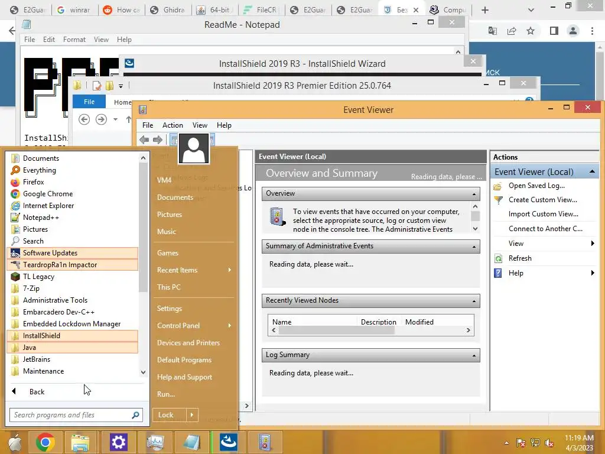Expand the InstallShield program folder

[x=73, y=336]
